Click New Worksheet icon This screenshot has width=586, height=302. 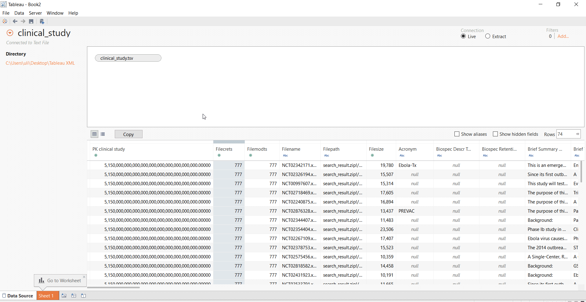[x=64, y=296]
